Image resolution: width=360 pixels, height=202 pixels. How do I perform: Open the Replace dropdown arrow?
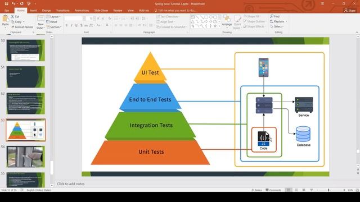286,21
